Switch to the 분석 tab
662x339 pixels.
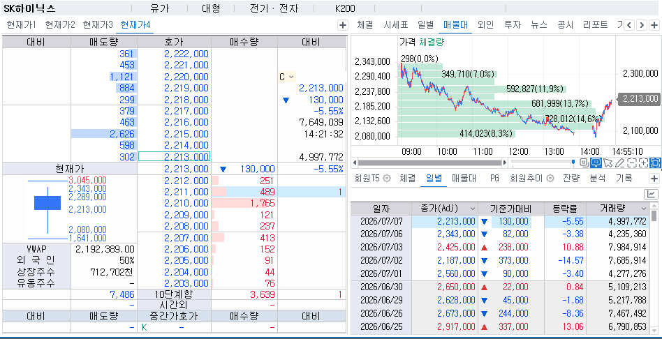click(597, 179)
